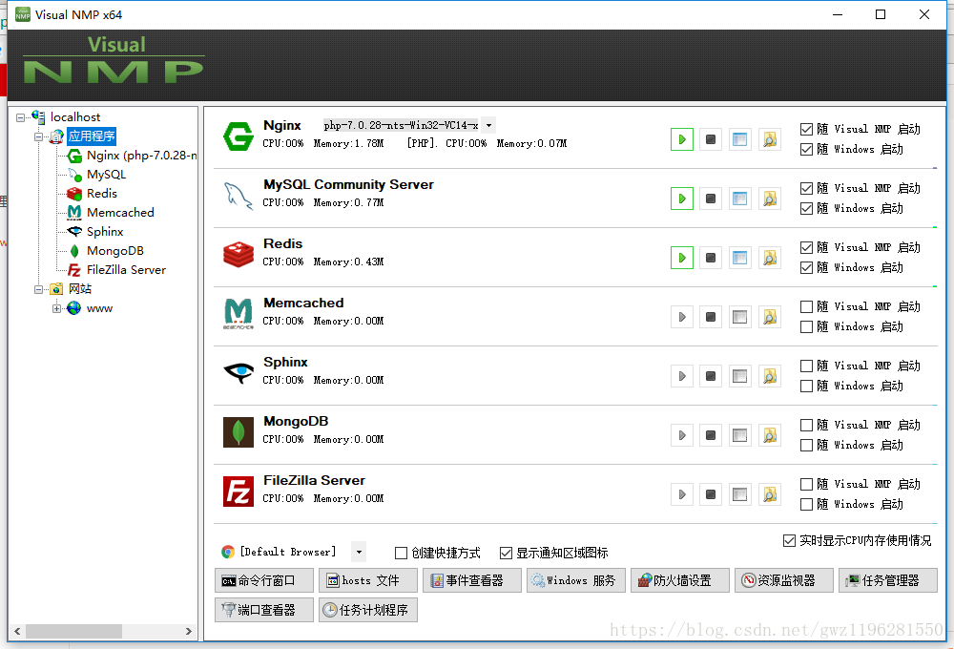Stop the Memcached service
The width and height of the screenshot is (954, 649).
coord(711,317)
